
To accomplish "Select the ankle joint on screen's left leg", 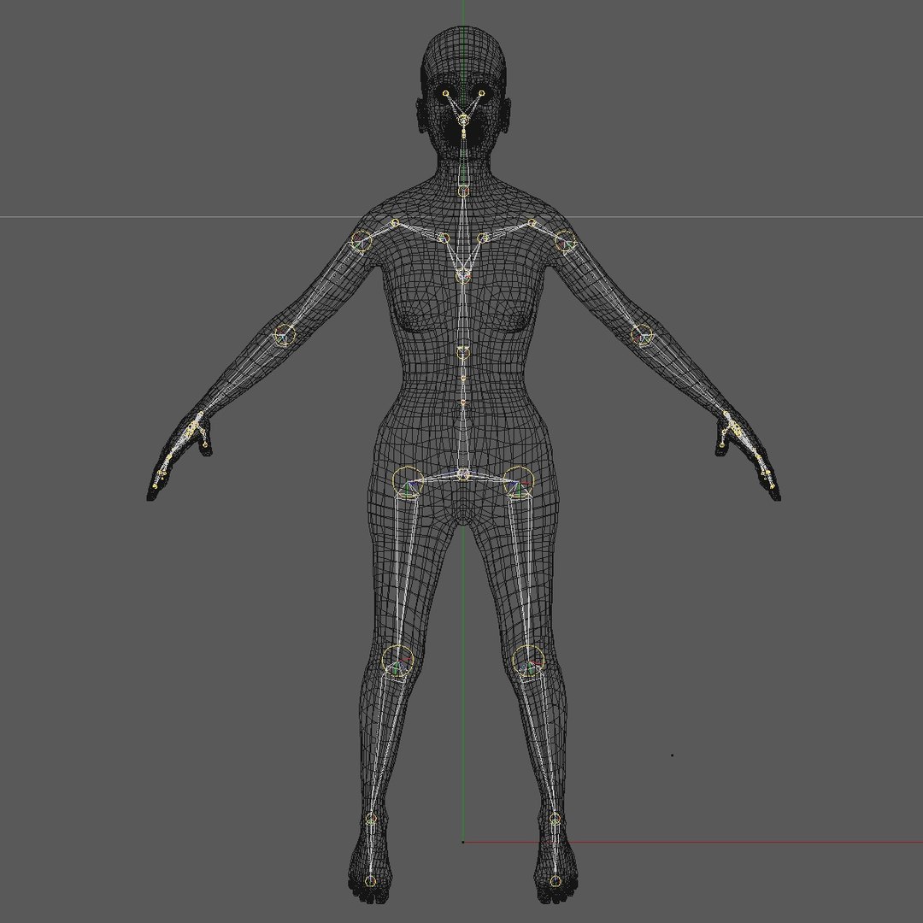I will click(371, 819).
